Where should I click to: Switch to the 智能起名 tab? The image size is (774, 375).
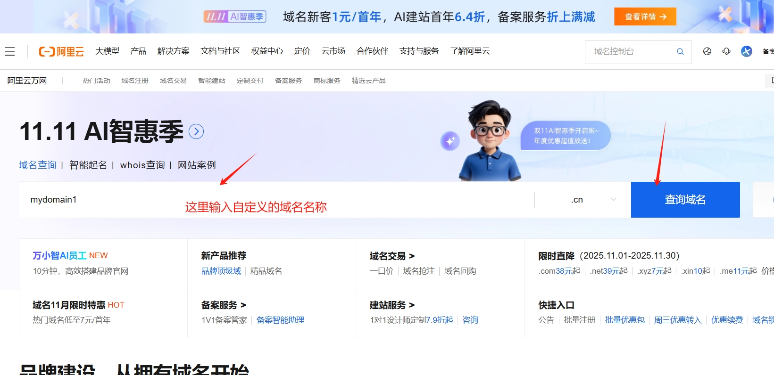point(88,165)
